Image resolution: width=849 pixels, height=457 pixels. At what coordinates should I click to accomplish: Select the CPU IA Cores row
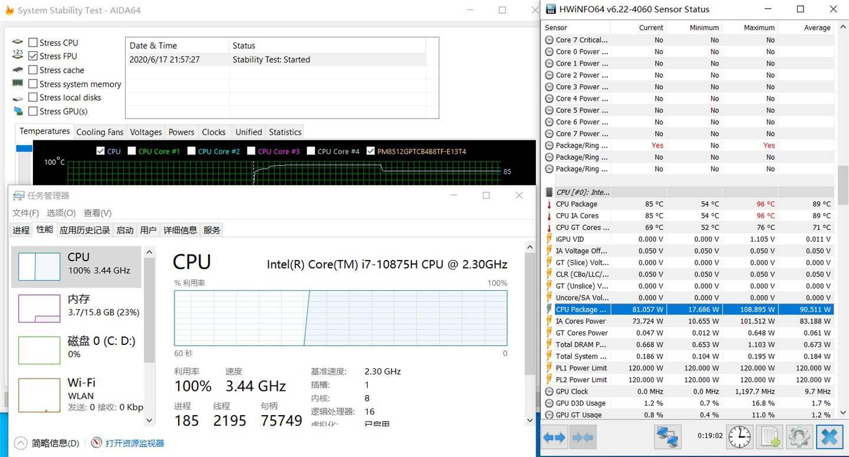click(688, 216)
